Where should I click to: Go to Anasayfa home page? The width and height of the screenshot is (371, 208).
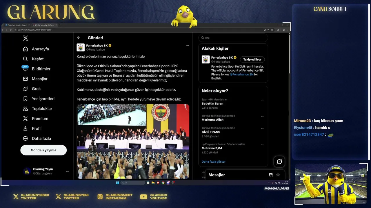point(36,49)
